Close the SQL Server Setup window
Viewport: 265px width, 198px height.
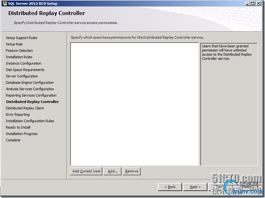click(x=259, y=3)
